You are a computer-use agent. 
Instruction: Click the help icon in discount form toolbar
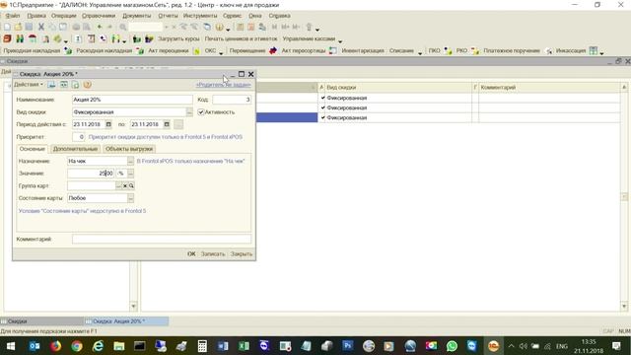[x=88, y=85]
